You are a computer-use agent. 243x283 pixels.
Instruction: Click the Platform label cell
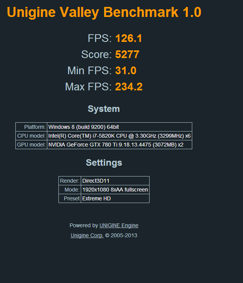32,127
